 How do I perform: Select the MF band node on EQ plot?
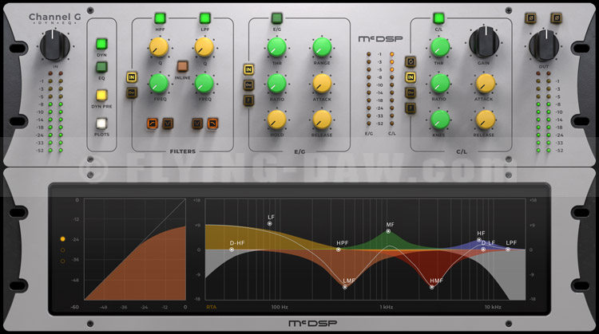coord(388,231)
